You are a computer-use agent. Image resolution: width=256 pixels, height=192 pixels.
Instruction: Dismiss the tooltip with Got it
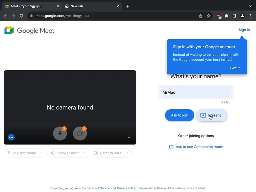click(235, 68)
